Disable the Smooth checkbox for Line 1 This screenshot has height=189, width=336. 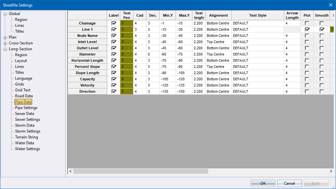coord(322,30)
